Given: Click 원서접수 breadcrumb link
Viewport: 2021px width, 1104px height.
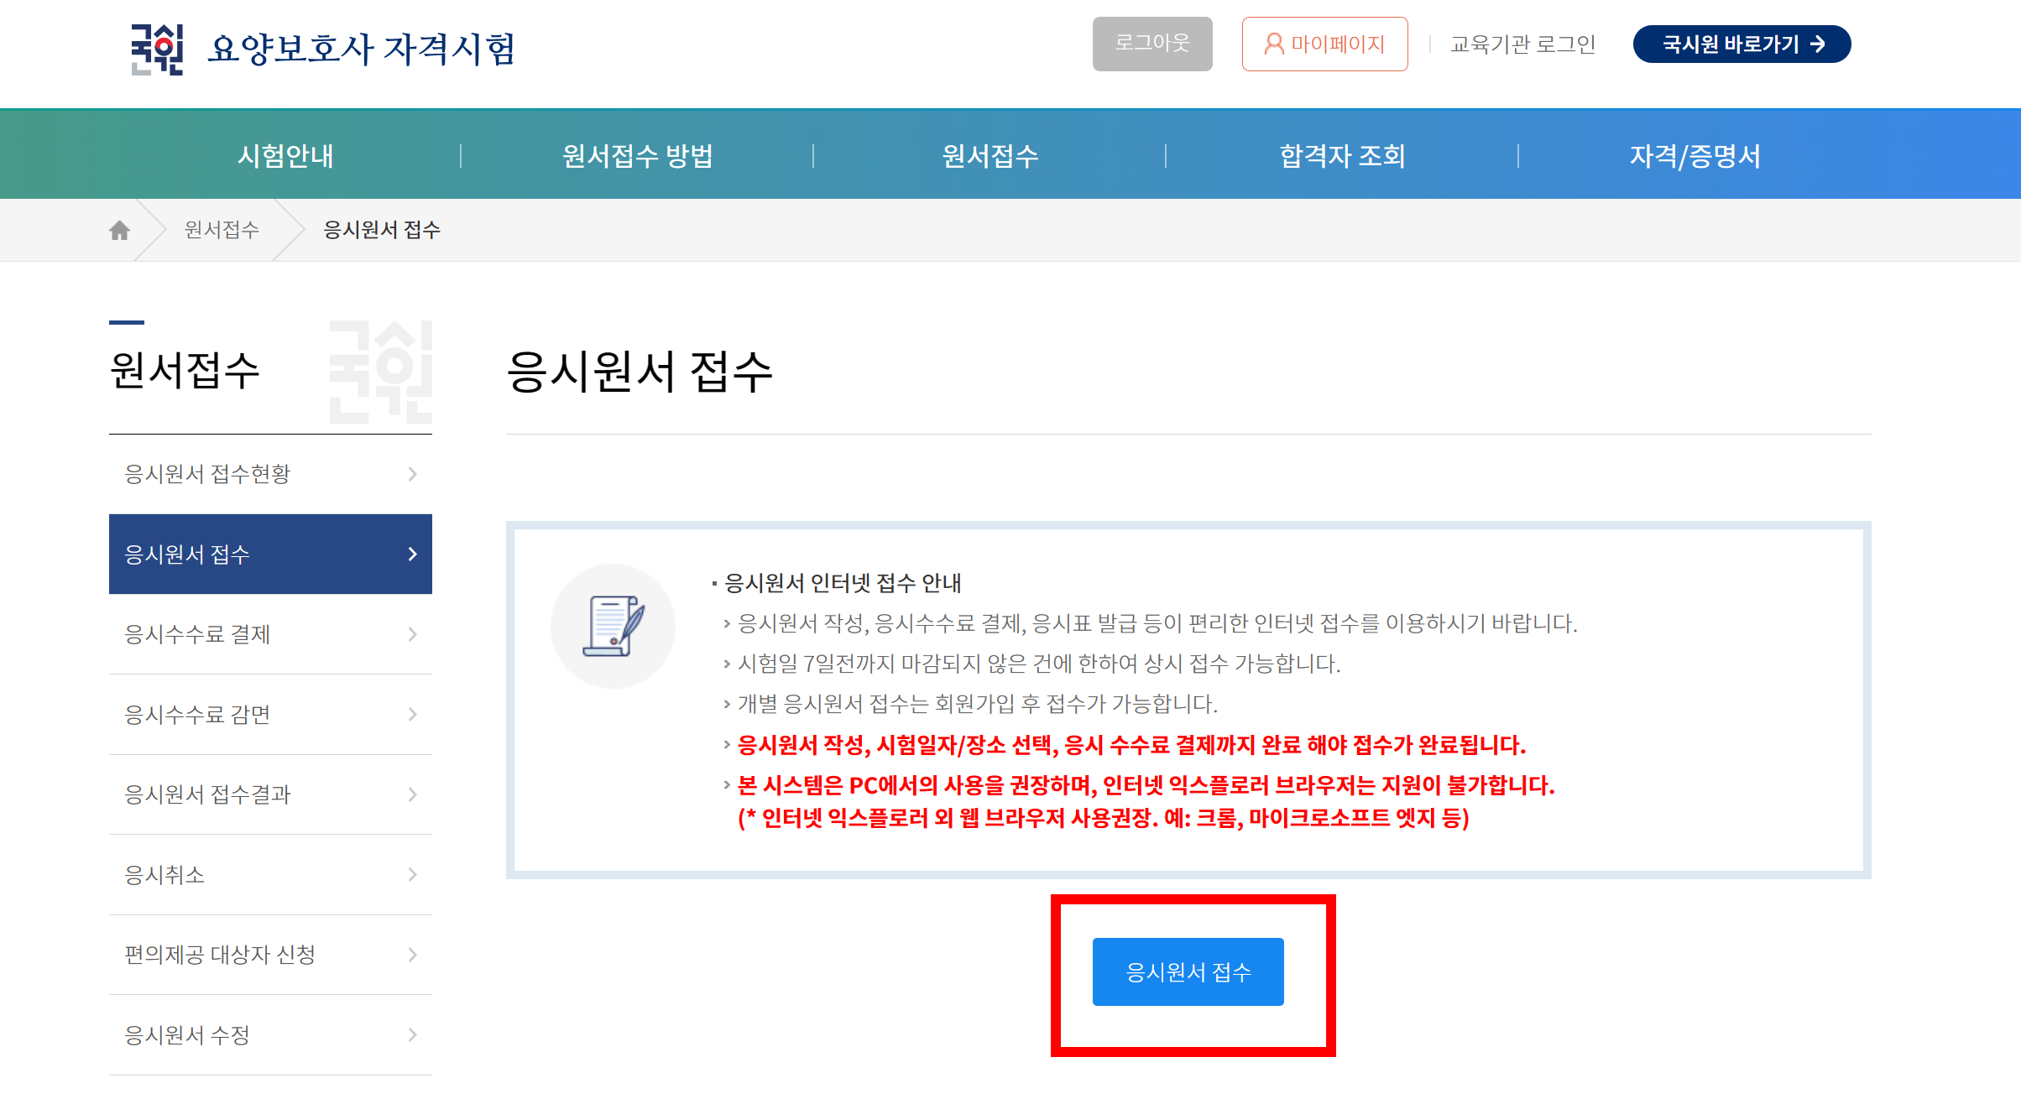Looking at the screenshot, I should click(222, 230).
